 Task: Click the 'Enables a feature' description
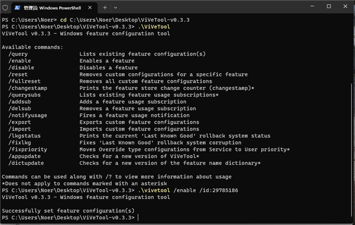(x=107, y=61)
